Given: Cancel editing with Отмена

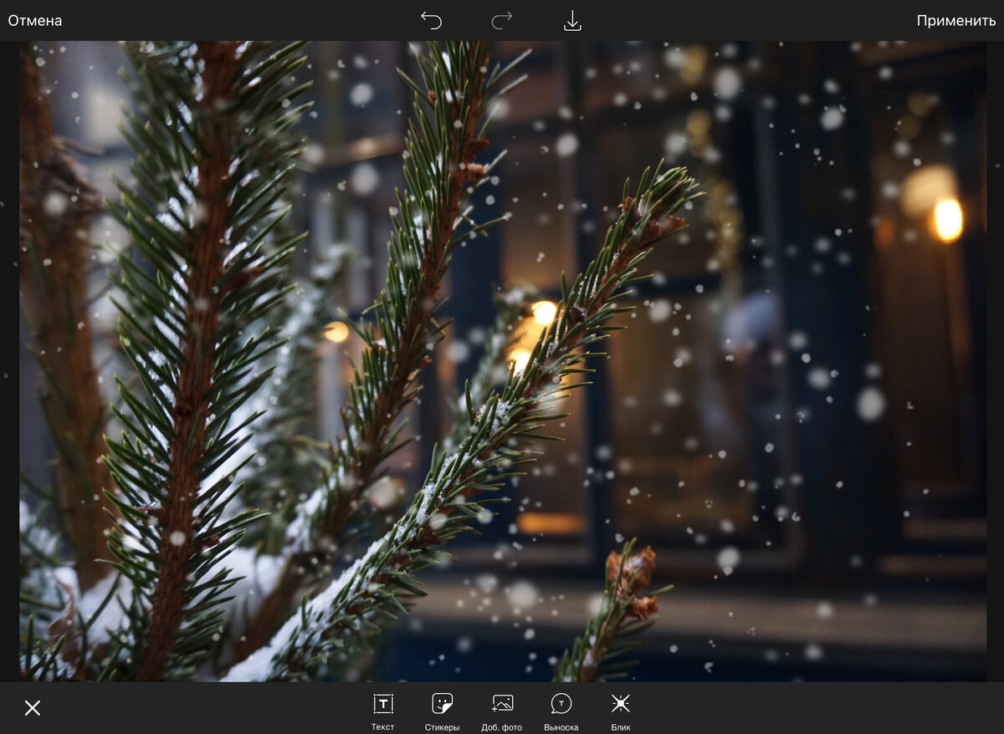Looking at the screenshot, I should pos(35,21).
